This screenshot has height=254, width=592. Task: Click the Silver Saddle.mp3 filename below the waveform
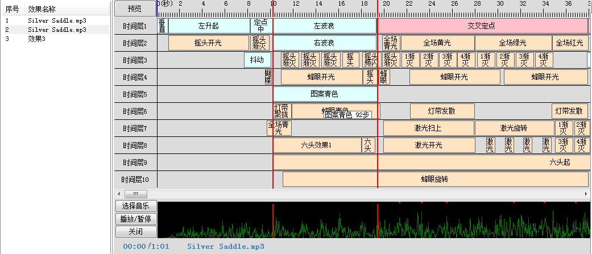point(226,247)
